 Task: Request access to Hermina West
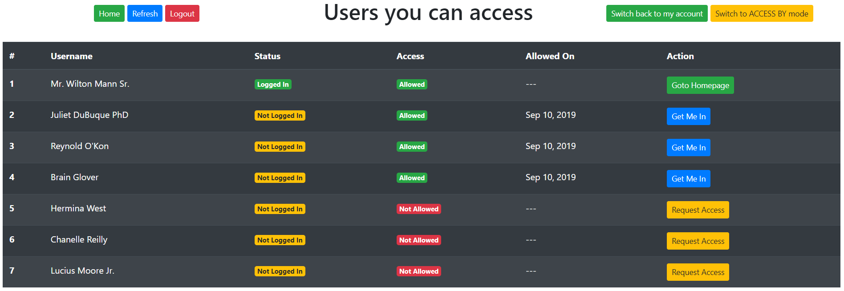698,210
